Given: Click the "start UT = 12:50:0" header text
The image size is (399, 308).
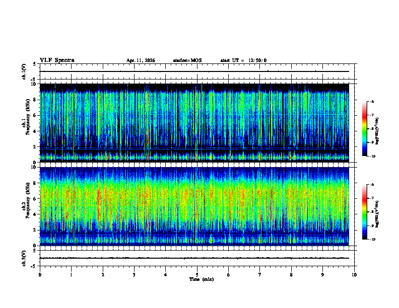Looking at the screenshot, I should pos(243,60).
